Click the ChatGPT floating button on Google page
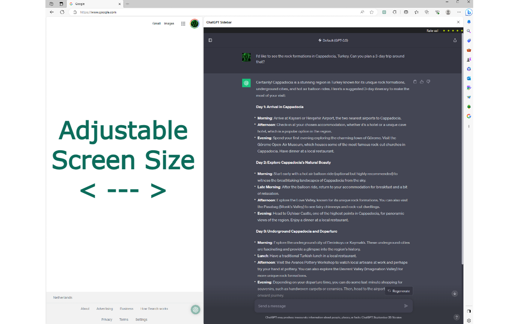This screenshot has height=324, width=519. 196,309
